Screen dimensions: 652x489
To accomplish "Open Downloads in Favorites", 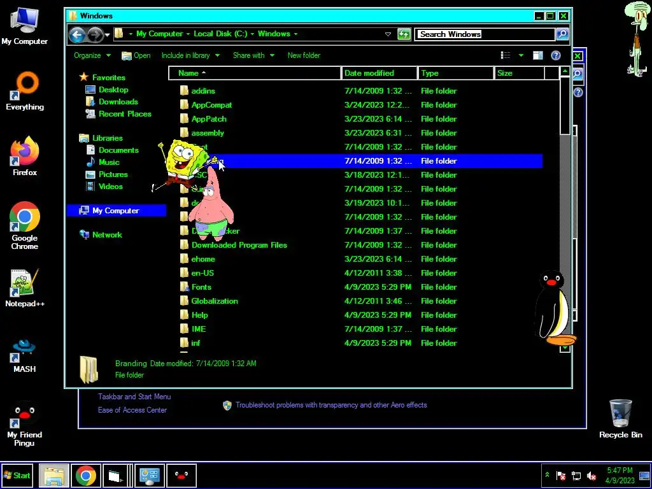I will 118,101.
